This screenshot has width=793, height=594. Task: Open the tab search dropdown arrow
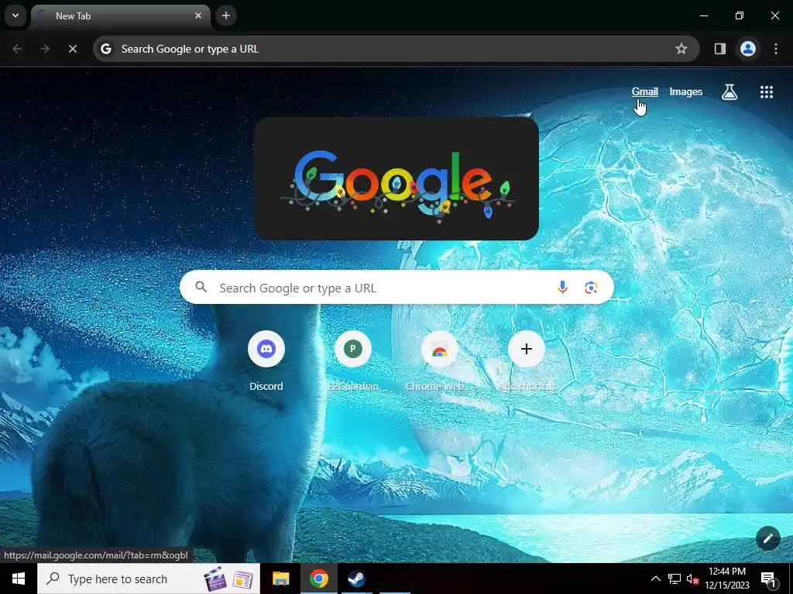(x=15, y=15)
